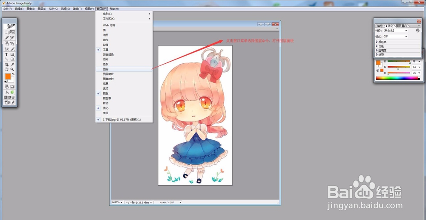Open the 滤镜(T) menu
426x220 pixels.
click(x=77, y=8)
